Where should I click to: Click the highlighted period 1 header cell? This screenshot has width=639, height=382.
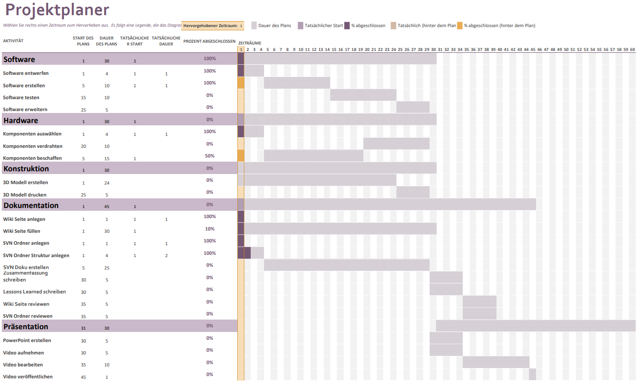tap(241, 49)
